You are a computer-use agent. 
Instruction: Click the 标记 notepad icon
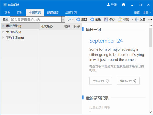[120, 20]
